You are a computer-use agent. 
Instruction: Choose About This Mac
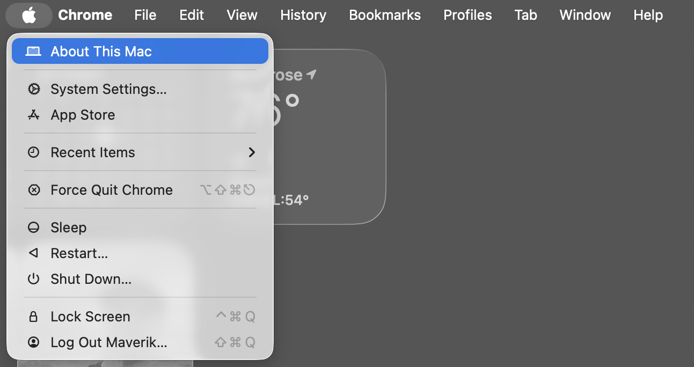coord(140,52)
